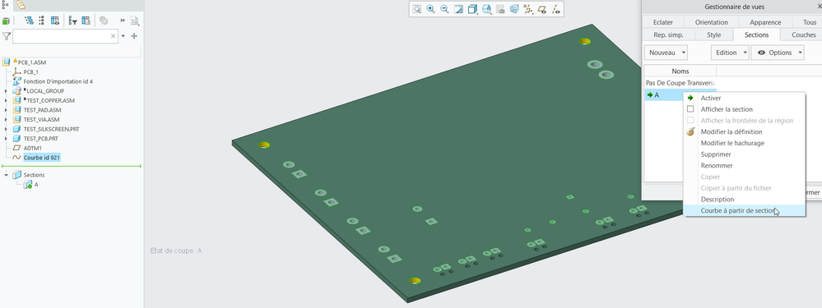This screenshot has height=308, width=822.
Task: Open the Orientation tab
Action: coord(712,22)
